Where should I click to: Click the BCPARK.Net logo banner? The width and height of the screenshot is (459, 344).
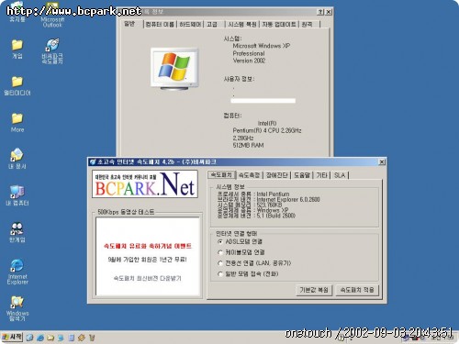pyautogui.click(x=145, y=183)
